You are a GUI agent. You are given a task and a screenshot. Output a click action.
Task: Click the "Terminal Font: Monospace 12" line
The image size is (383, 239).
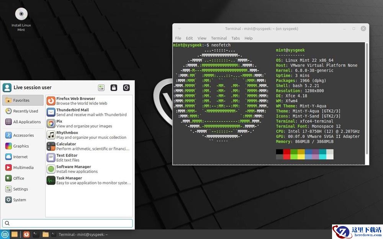[x=308, y=126]
